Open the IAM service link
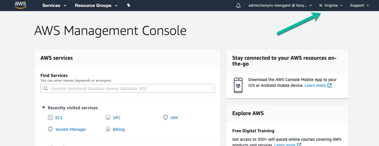Image resolution: width=379 pixels, height=146 pixels. [174, 118]
